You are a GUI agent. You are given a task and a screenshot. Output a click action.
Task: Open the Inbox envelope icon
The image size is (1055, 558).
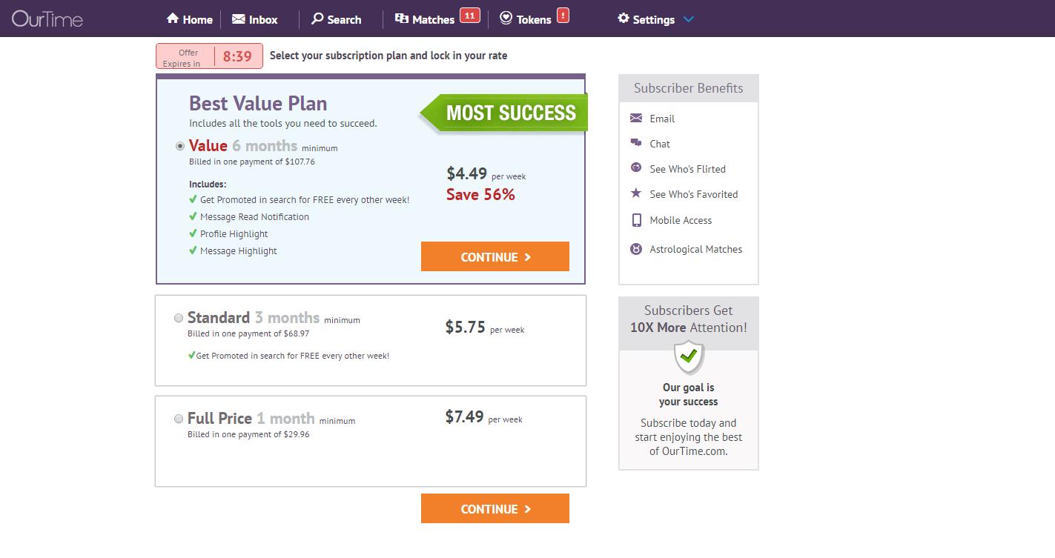point(238,19)
